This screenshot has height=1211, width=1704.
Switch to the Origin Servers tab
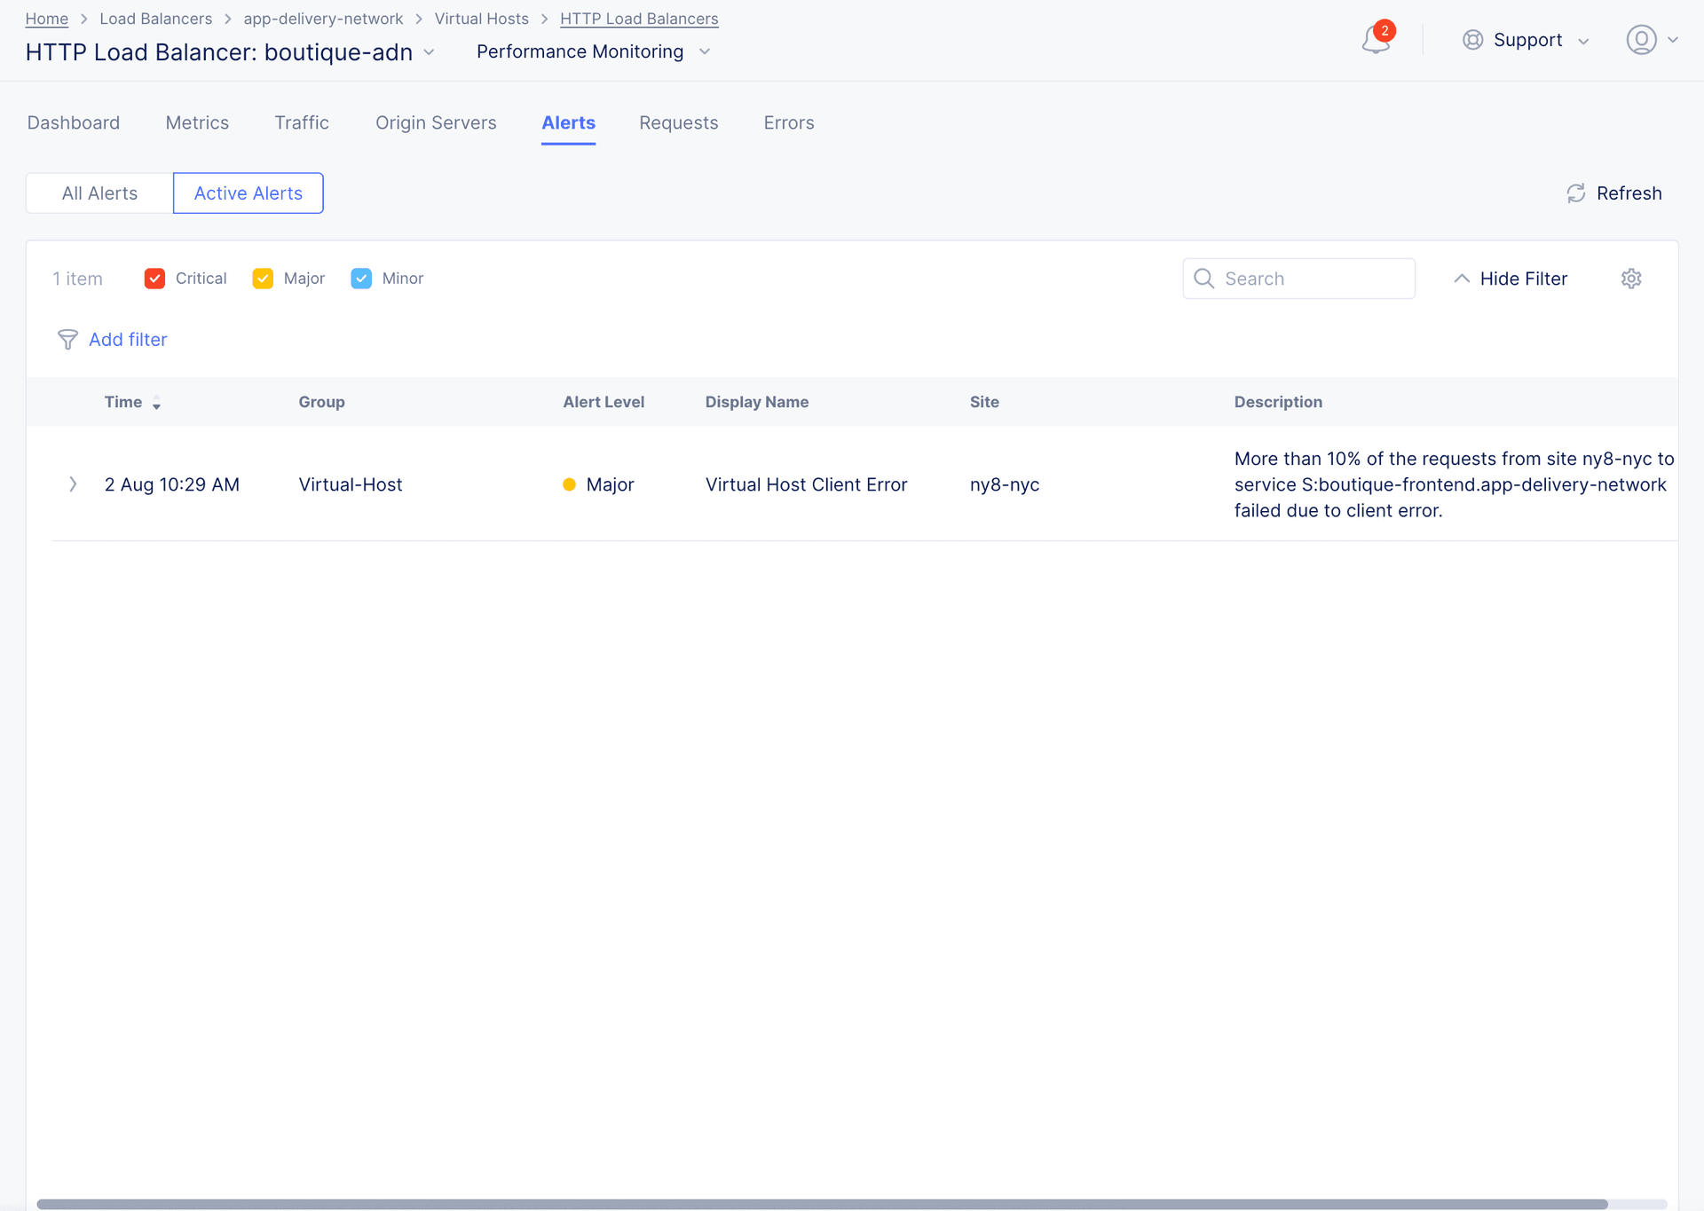(436, 122)
